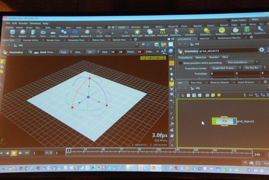
Task: Add an Environment Light
Action: (222, 31)
